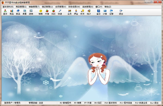Click F5-销售 shortcut in status bar
The height and width of the screenshot is (106, 163).
78,103
